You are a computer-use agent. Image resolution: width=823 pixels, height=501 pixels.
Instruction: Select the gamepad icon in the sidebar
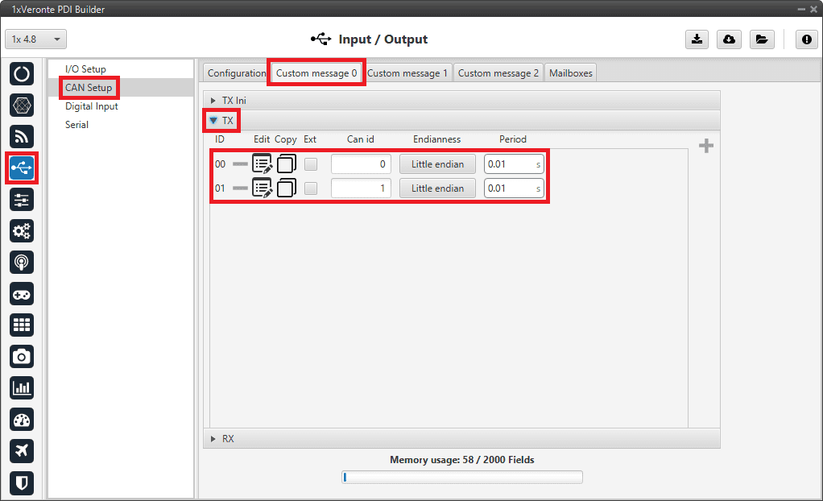pos(22,293)
